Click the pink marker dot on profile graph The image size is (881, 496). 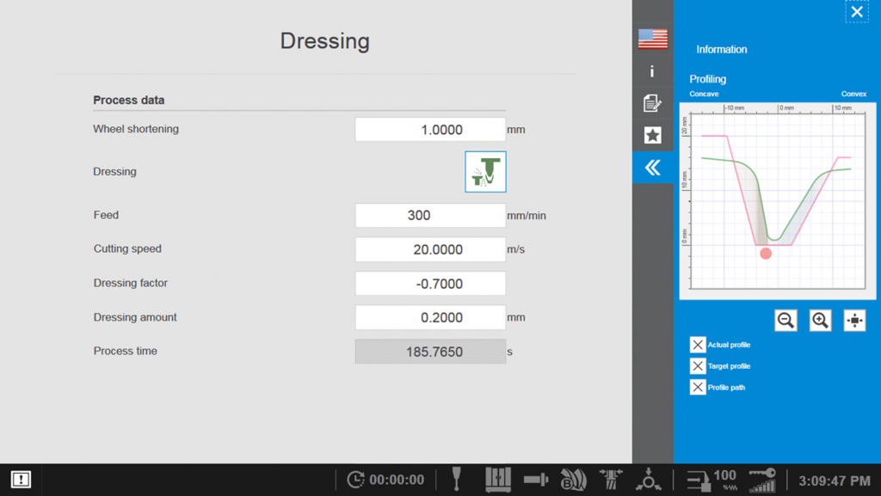tap(766, 254)
